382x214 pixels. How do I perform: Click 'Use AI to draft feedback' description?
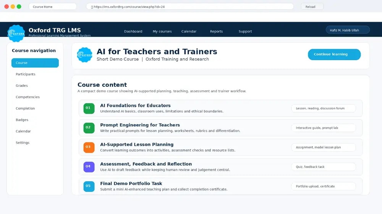click(165, 170)
